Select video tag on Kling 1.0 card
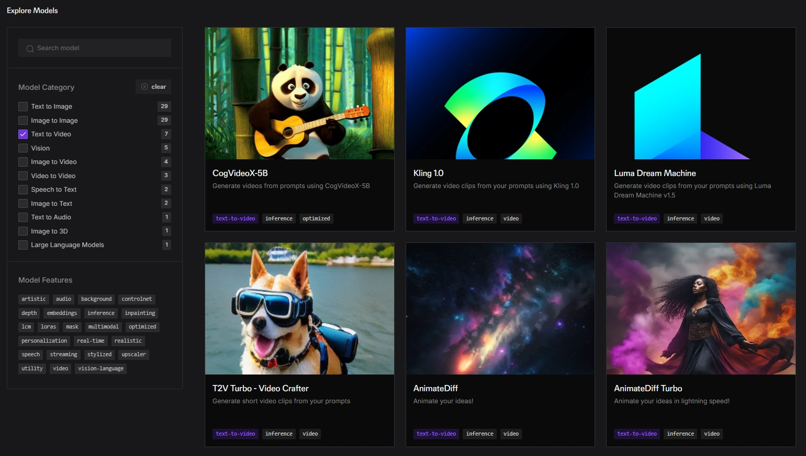This screenshot has width=806, height=456. [x=511, y=219]
